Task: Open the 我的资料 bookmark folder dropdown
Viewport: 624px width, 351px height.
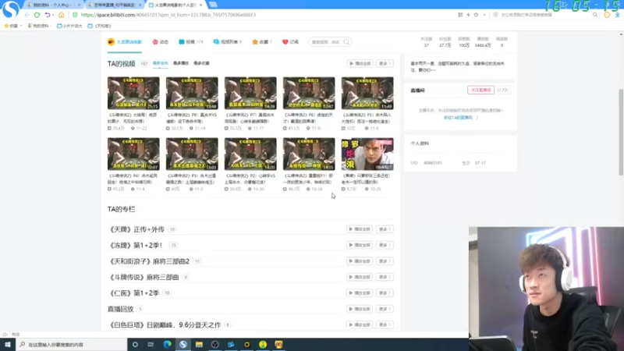Action: (x=39, y=26)
